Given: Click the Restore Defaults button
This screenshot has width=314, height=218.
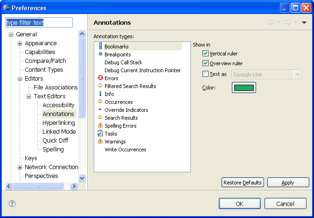Looking at the screenshot, I should pos(243,183).
